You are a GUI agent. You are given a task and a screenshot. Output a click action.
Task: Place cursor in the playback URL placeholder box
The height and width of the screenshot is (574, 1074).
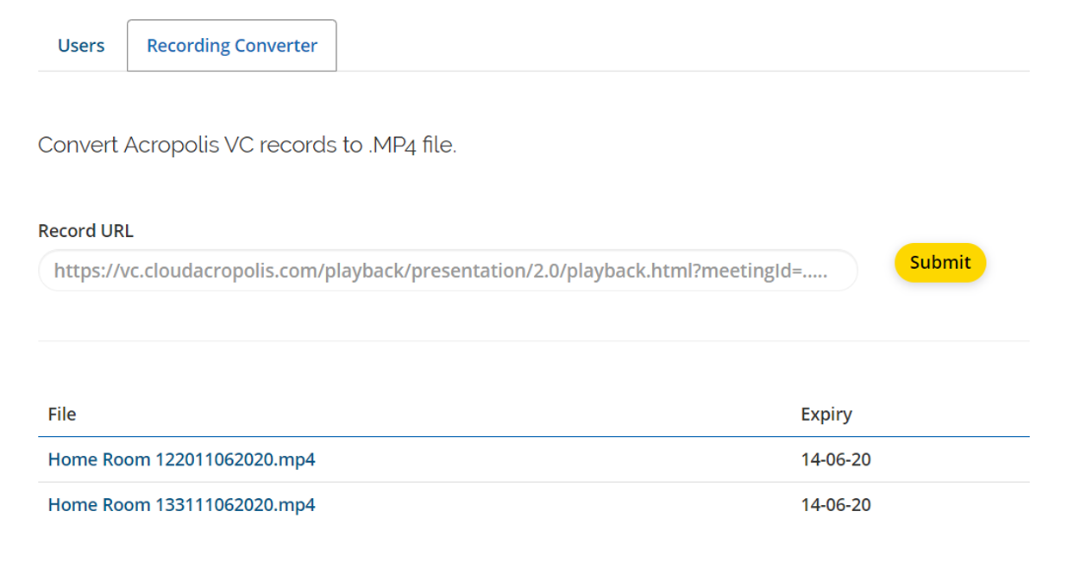[x=448, y=271]
